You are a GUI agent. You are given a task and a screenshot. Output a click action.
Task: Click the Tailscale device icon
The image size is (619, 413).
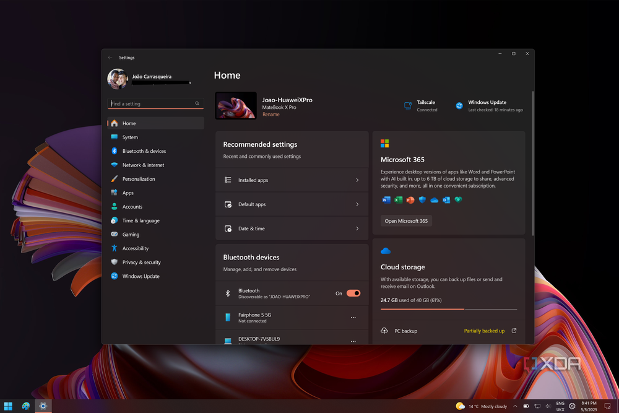click(408, 105)
